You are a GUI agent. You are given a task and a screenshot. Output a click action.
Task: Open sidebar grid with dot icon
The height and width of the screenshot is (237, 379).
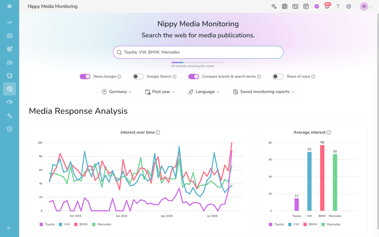[9, 49]
